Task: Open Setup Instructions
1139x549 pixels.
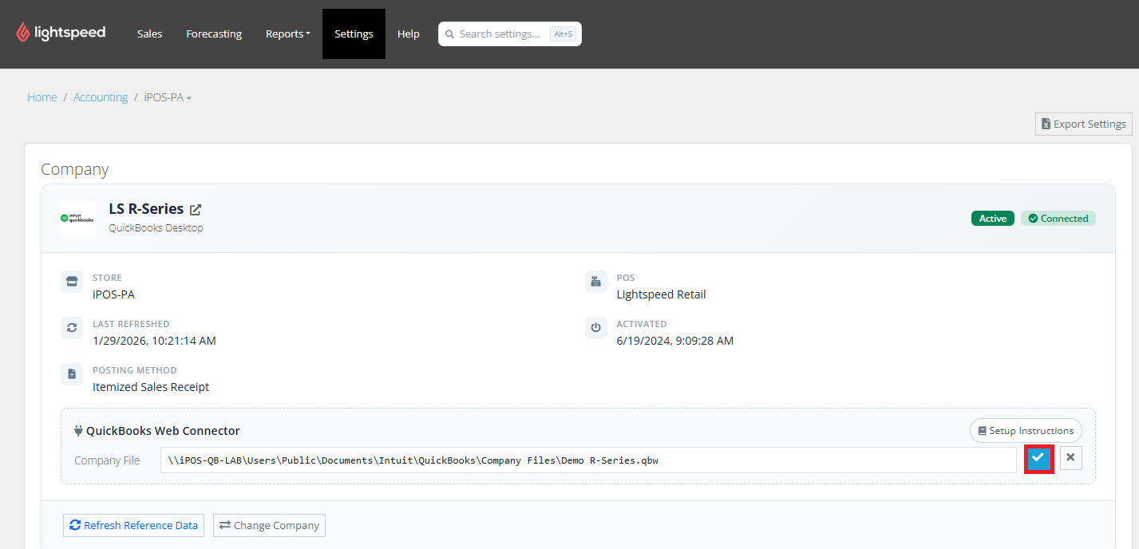Action: click(x=1026, y=431)
